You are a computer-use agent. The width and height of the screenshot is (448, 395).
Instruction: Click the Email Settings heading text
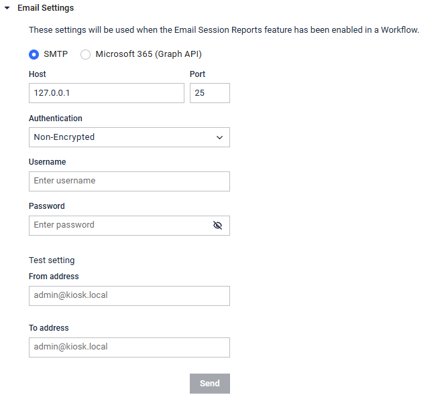(x=46, y=8)
